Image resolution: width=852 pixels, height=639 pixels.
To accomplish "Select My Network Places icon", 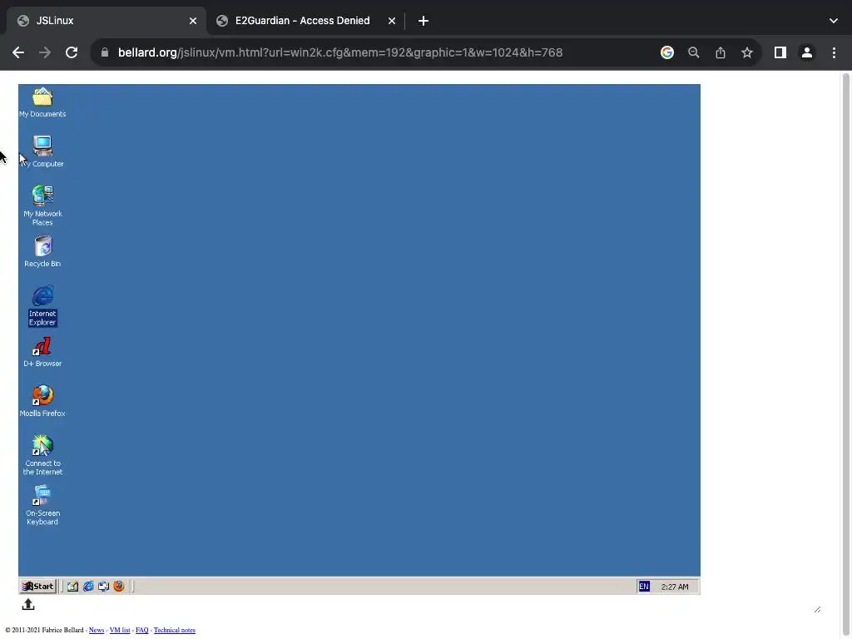I will click(x=42, y=205).
